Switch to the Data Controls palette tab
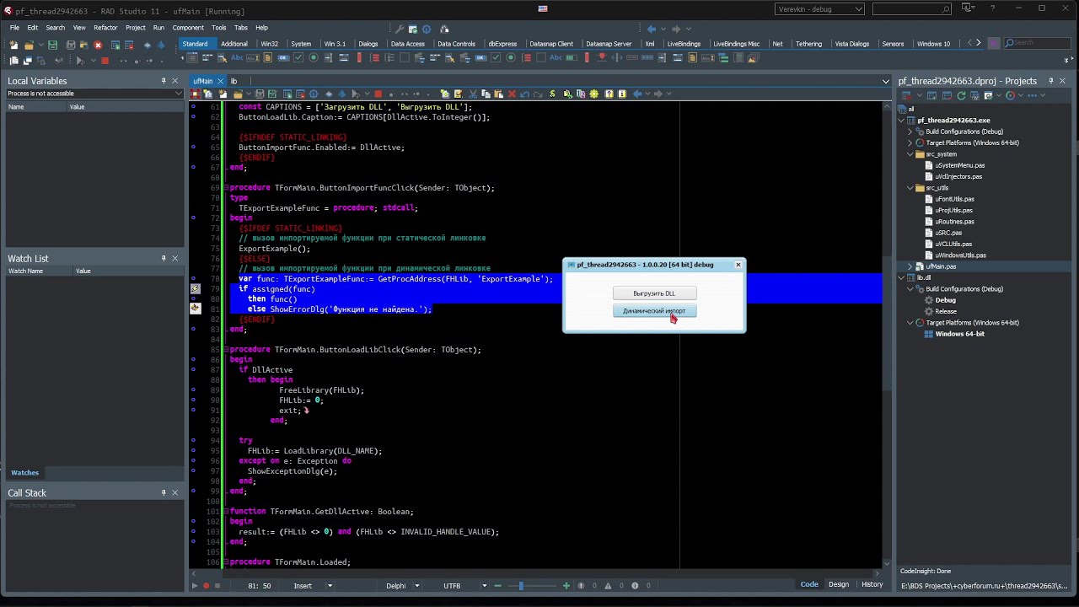Screen dimensions: 1079x607 tap(456, 44)
